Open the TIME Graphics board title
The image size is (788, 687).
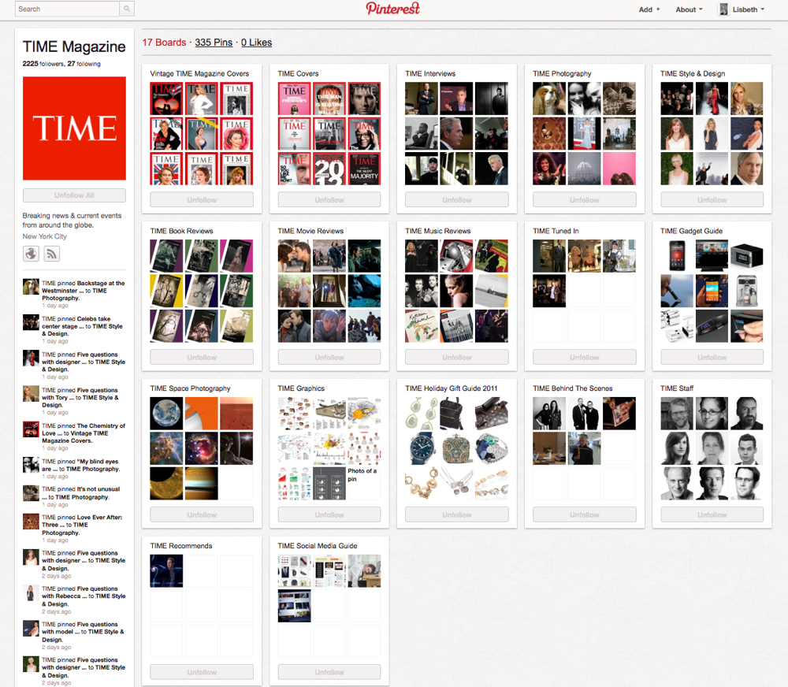(301, 388)
